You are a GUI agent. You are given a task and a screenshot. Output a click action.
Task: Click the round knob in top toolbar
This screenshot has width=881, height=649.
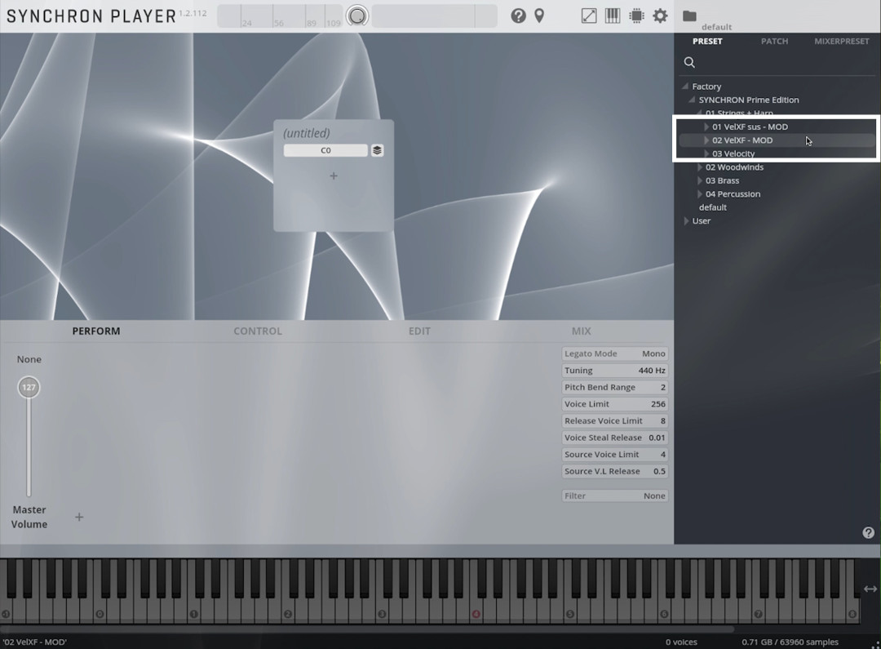coord(356,16)
